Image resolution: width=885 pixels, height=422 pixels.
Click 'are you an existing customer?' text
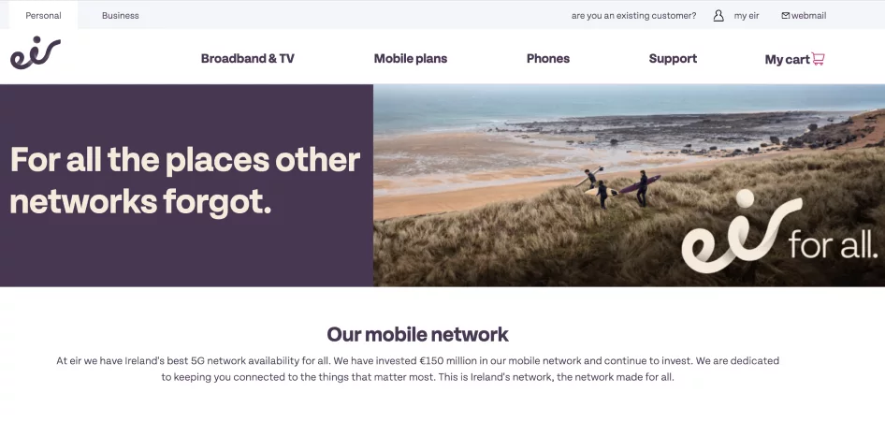click(x=634, y=16)
